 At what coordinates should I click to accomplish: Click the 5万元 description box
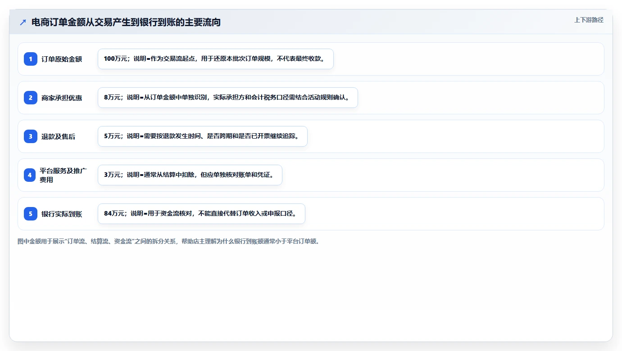[203, 136]
